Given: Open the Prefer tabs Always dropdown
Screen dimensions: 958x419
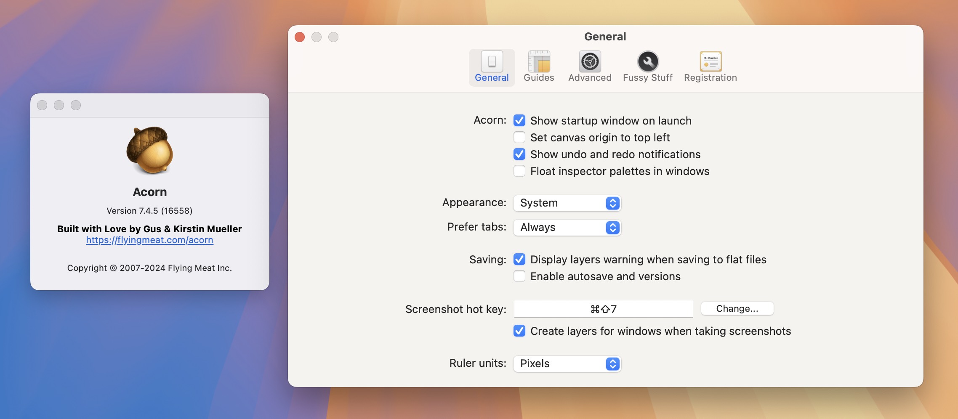Looking at the screenshot, I should point(567,228).
